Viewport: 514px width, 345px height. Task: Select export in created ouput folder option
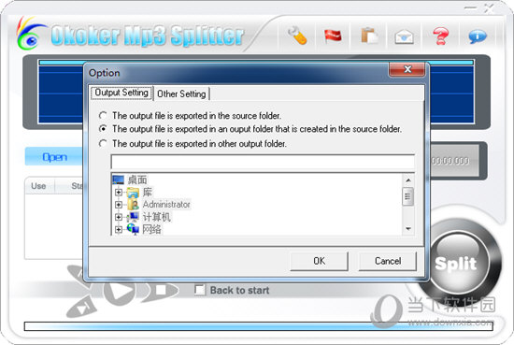(x=103, y=129)
